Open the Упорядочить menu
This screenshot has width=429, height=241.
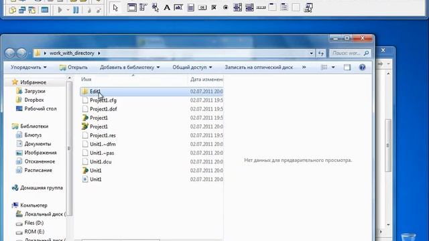28,67
